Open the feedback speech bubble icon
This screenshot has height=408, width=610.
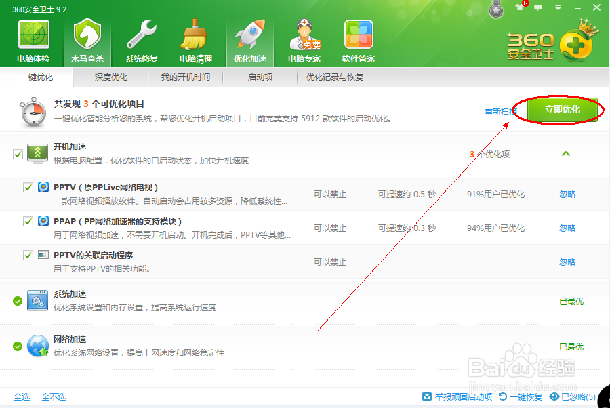(x=538, y=7)
